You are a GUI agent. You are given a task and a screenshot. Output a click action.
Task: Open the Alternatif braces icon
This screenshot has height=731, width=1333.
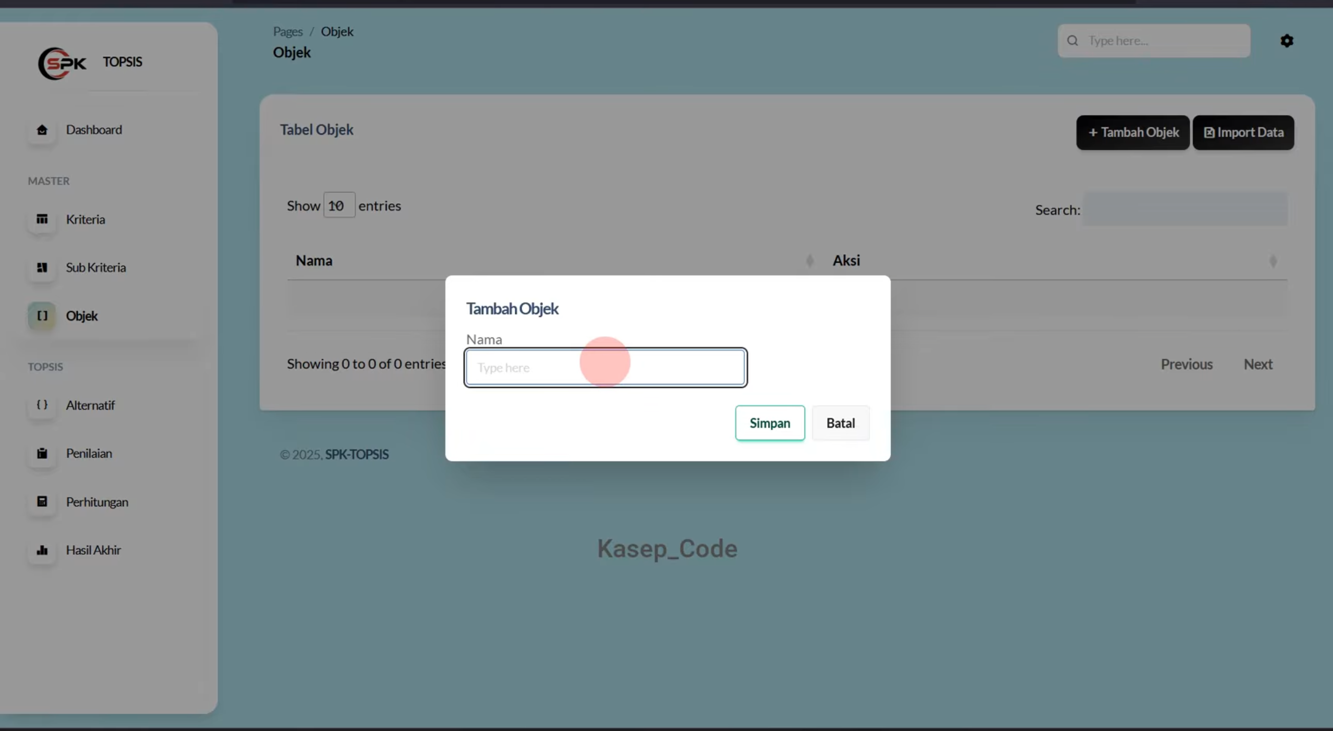(x=42, y=405)
